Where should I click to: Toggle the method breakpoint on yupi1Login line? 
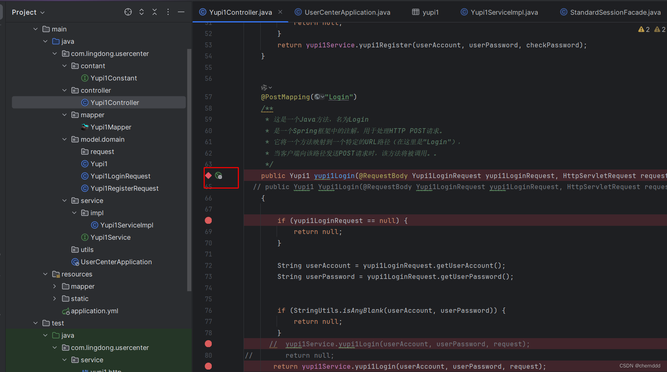click(208, 175)
